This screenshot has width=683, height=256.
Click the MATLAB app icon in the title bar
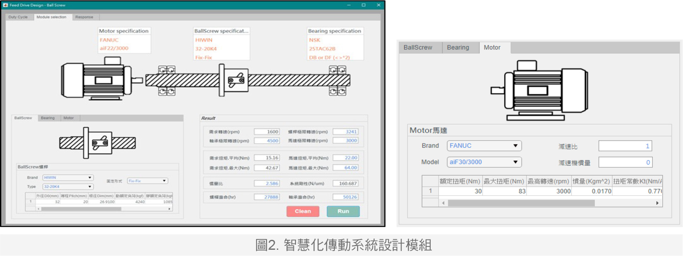click(5, 5)
